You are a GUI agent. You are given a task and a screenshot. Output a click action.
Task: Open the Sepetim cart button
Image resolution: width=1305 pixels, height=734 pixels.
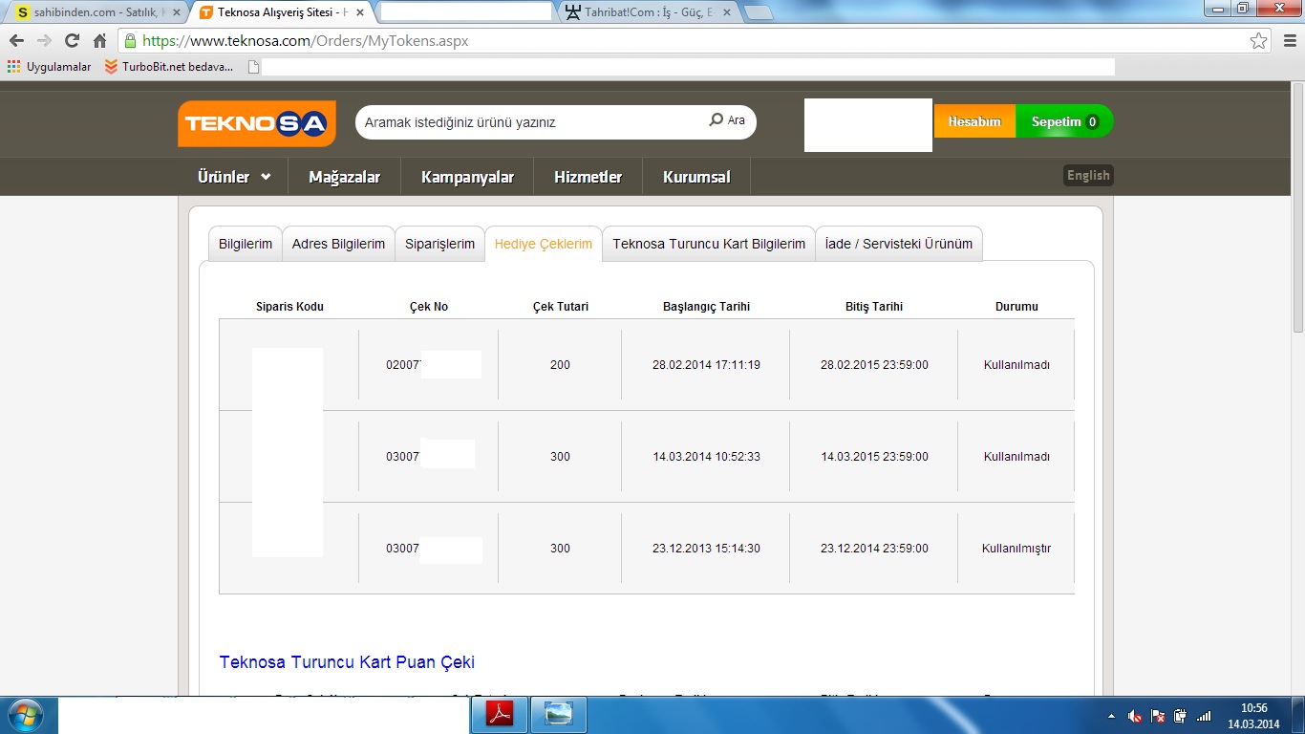(1064, 121)
